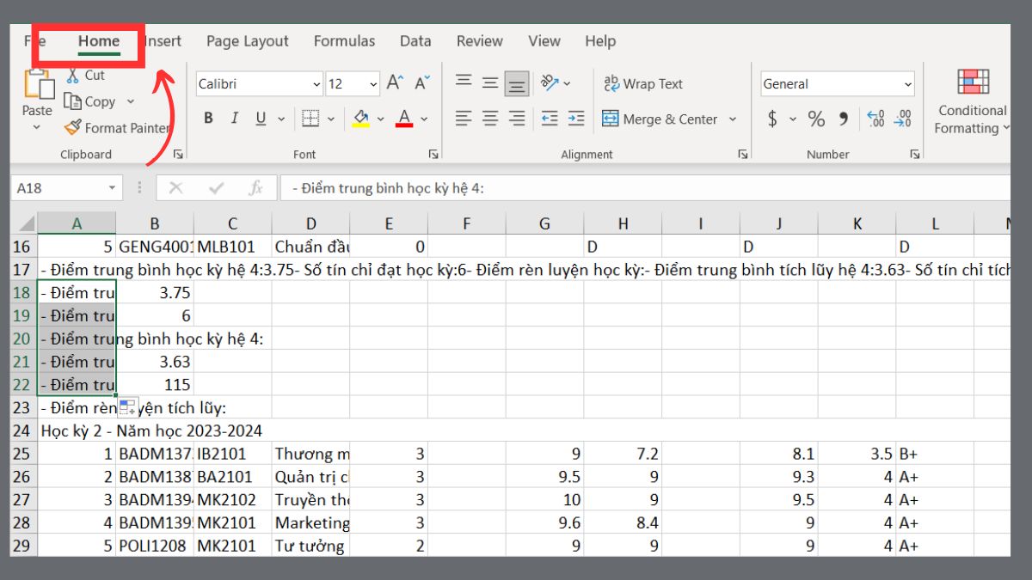The height and width of the screenshot is (580, 1032).
Task: Decrease font size with smaller A
Action: tap(421, 83)
